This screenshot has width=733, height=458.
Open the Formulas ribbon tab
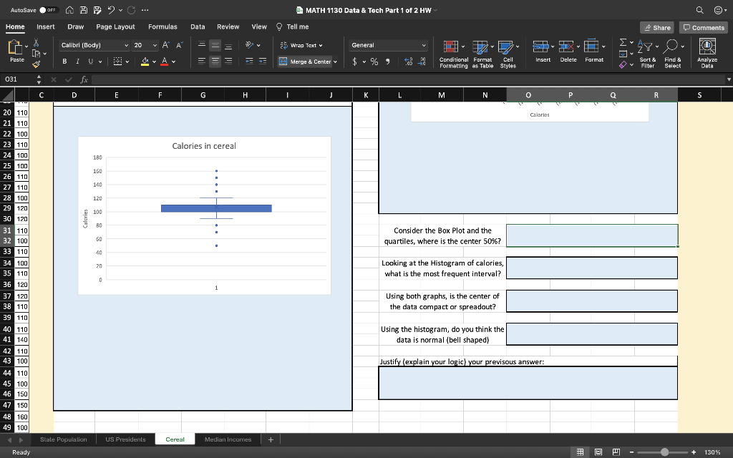(x=162, y=26)
